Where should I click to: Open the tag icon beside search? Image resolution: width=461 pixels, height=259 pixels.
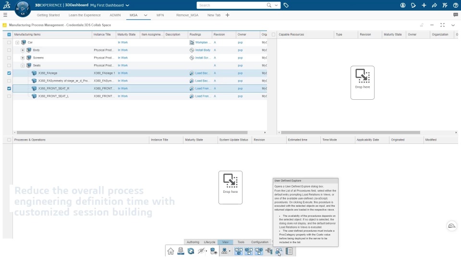click(x=286, y=5)
